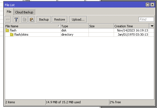Maximize the File List window
The image size is (157, 108).
click(148, 4)
